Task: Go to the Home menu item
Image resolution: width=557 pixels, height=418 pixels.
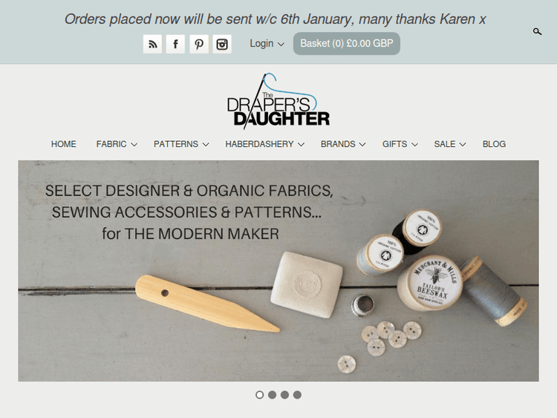Action: (x=64, y=144)
